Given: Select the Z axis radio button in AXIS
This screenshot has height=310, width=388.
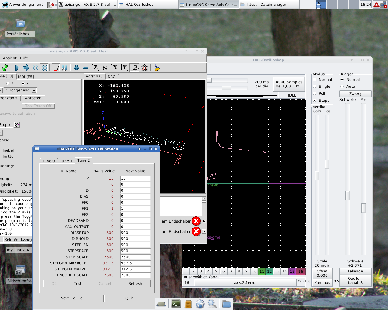Looking at the screenshot, I should click(x=23, y=83).
